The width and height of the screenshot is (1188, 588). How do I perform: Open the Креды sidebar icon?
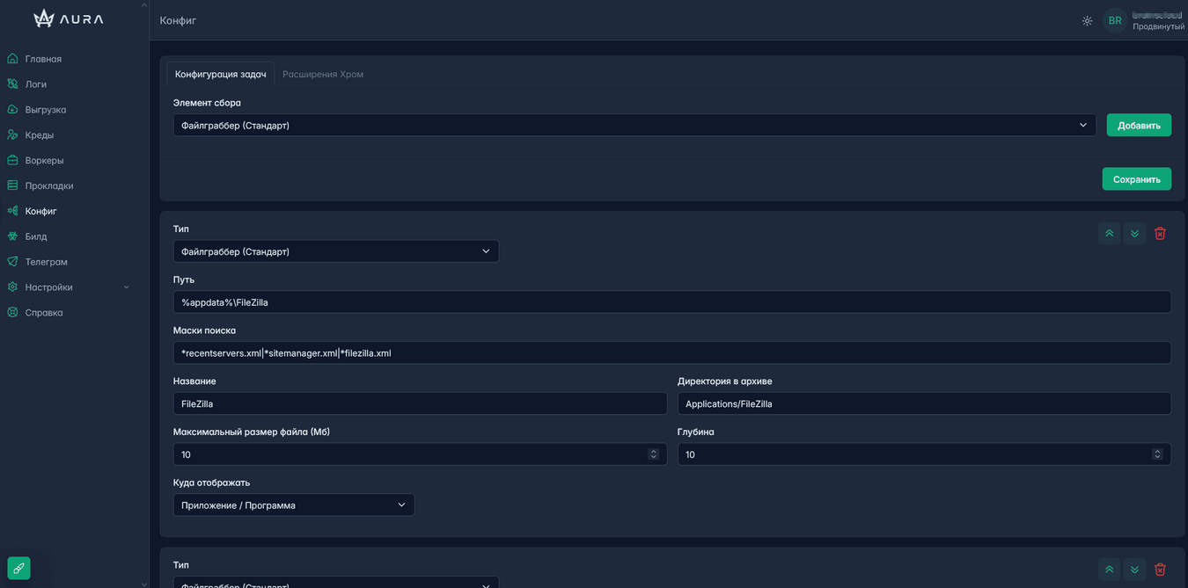click(x=12, y=135)
